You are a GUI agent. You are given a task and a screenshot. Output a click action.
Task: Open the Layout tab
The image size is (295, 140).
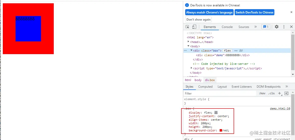click(222, 86)
